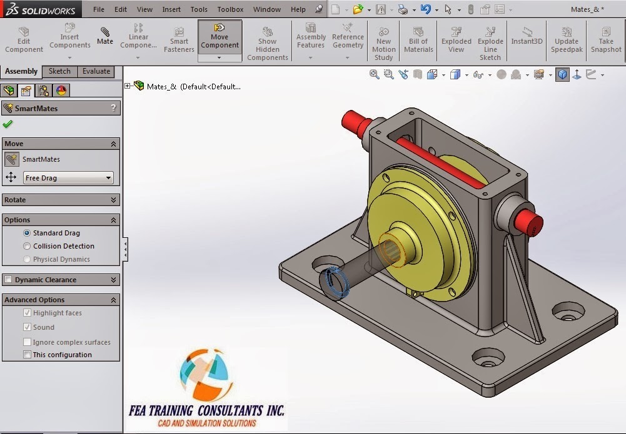Click the Open folder icon
This screenshot has height=434, width=626.
(358, 9)
